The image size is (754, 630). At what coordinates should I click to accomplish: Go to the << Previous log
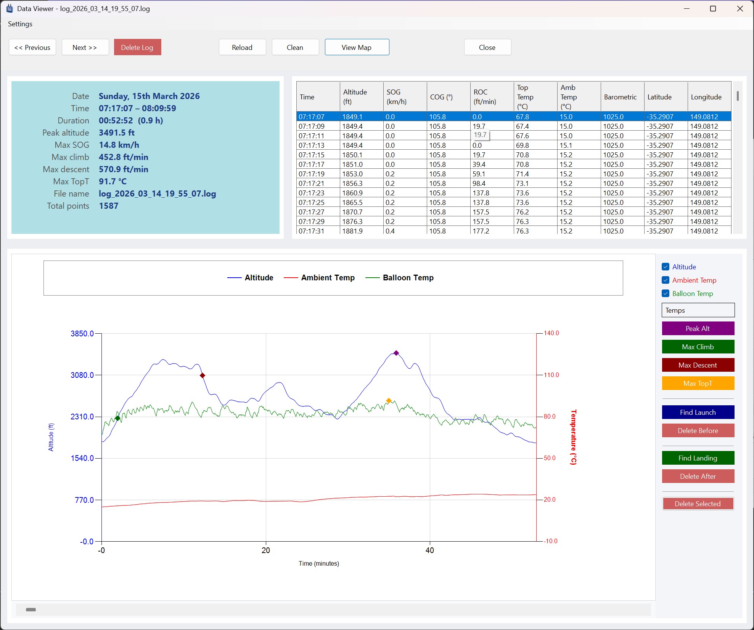point(32,47)
